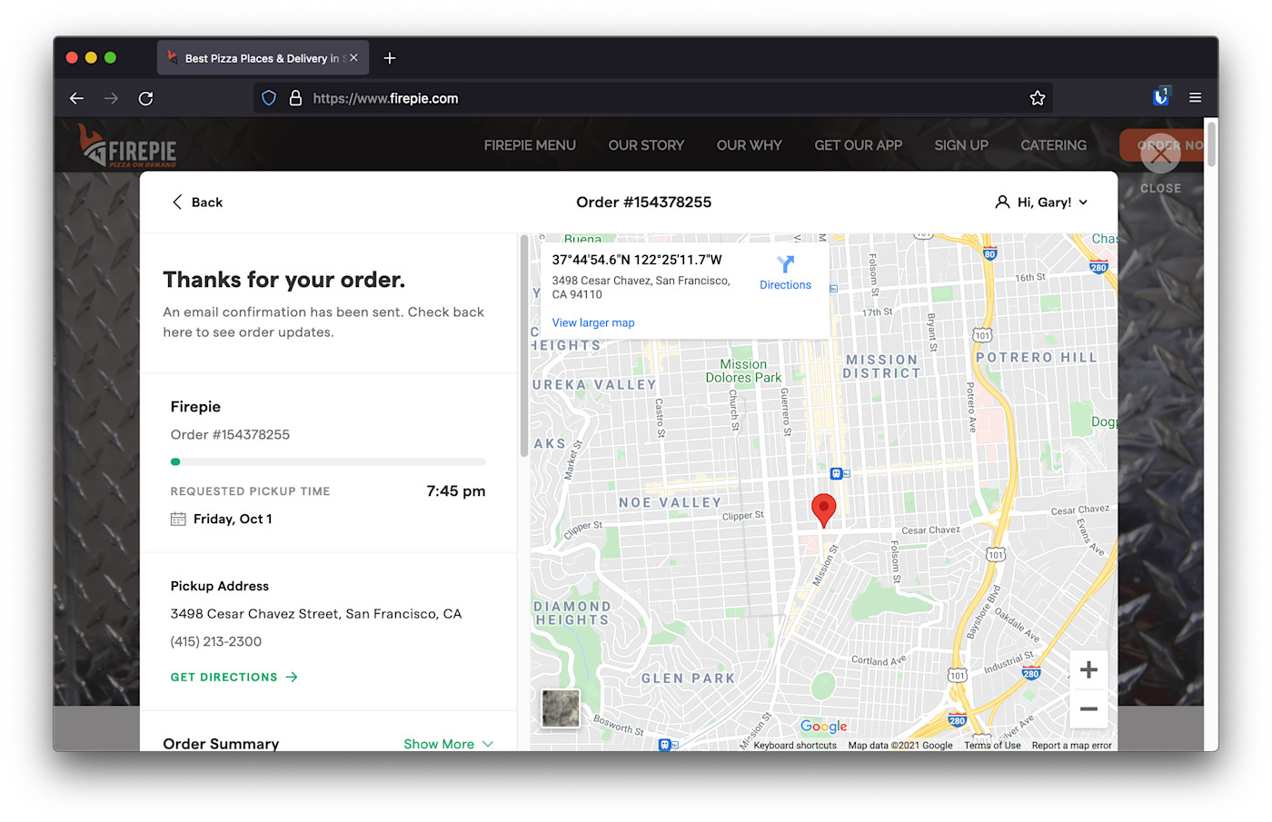This screenshot has width=1272, height=822.
Task: Open the FIREPIE MENU navigation item
Action: [530, 144]
